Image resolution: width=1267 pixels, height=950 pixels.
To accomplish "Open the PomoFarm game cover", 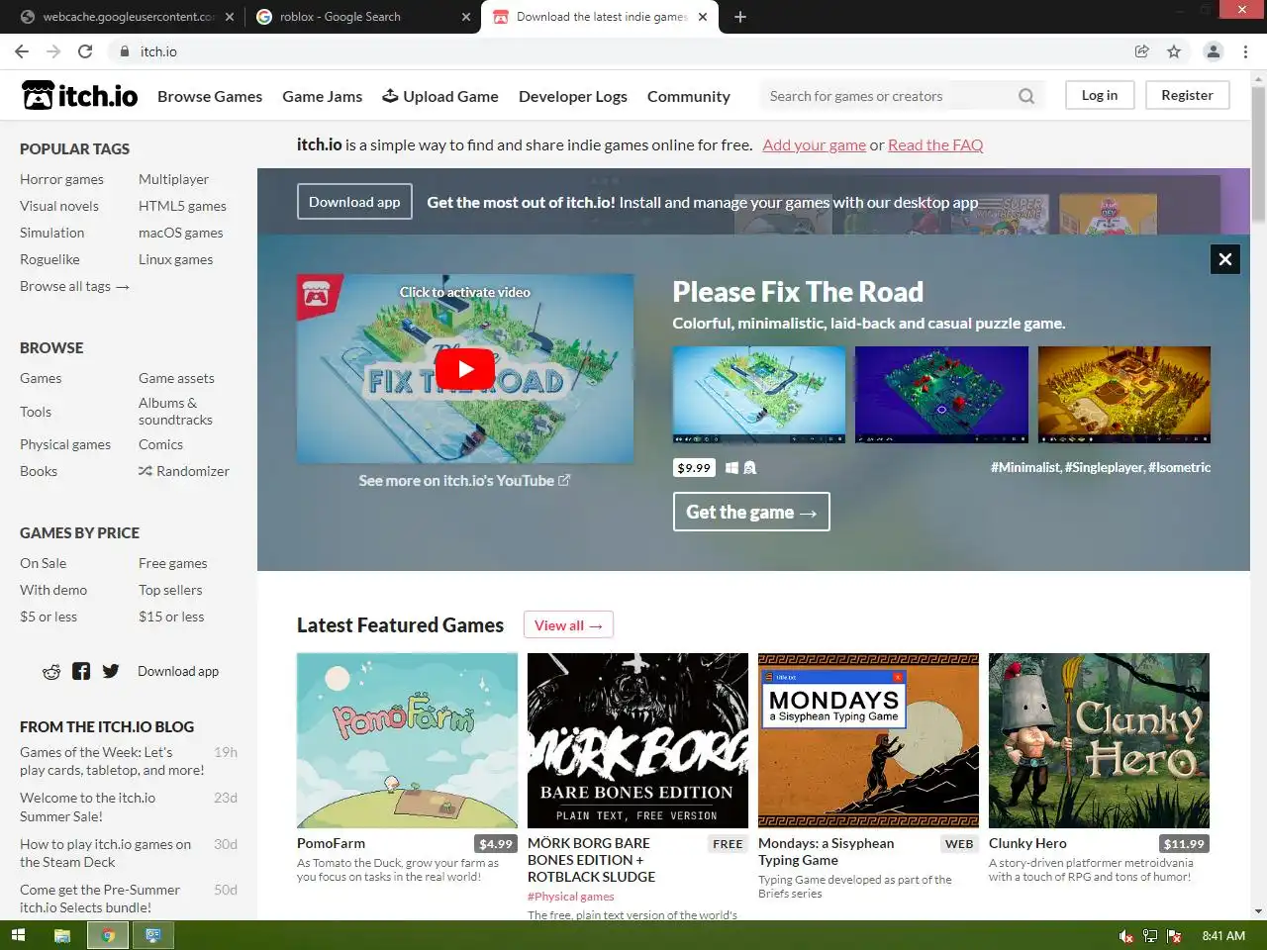I will coord(407,740).
